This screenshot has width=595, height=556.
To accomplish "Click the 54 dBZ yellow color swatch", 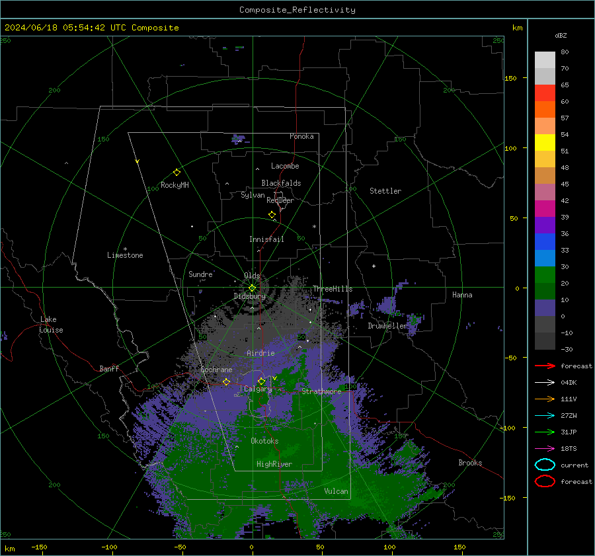I will [x=545, y=143].
